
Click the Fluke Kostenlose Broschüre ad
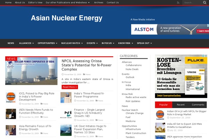(x=181, y=76)
